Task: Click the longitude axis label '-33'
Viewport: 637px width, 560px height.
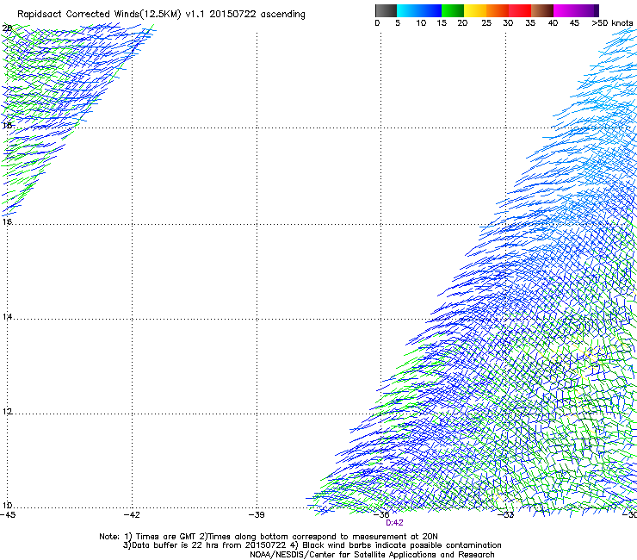Action: pos(505,515)
